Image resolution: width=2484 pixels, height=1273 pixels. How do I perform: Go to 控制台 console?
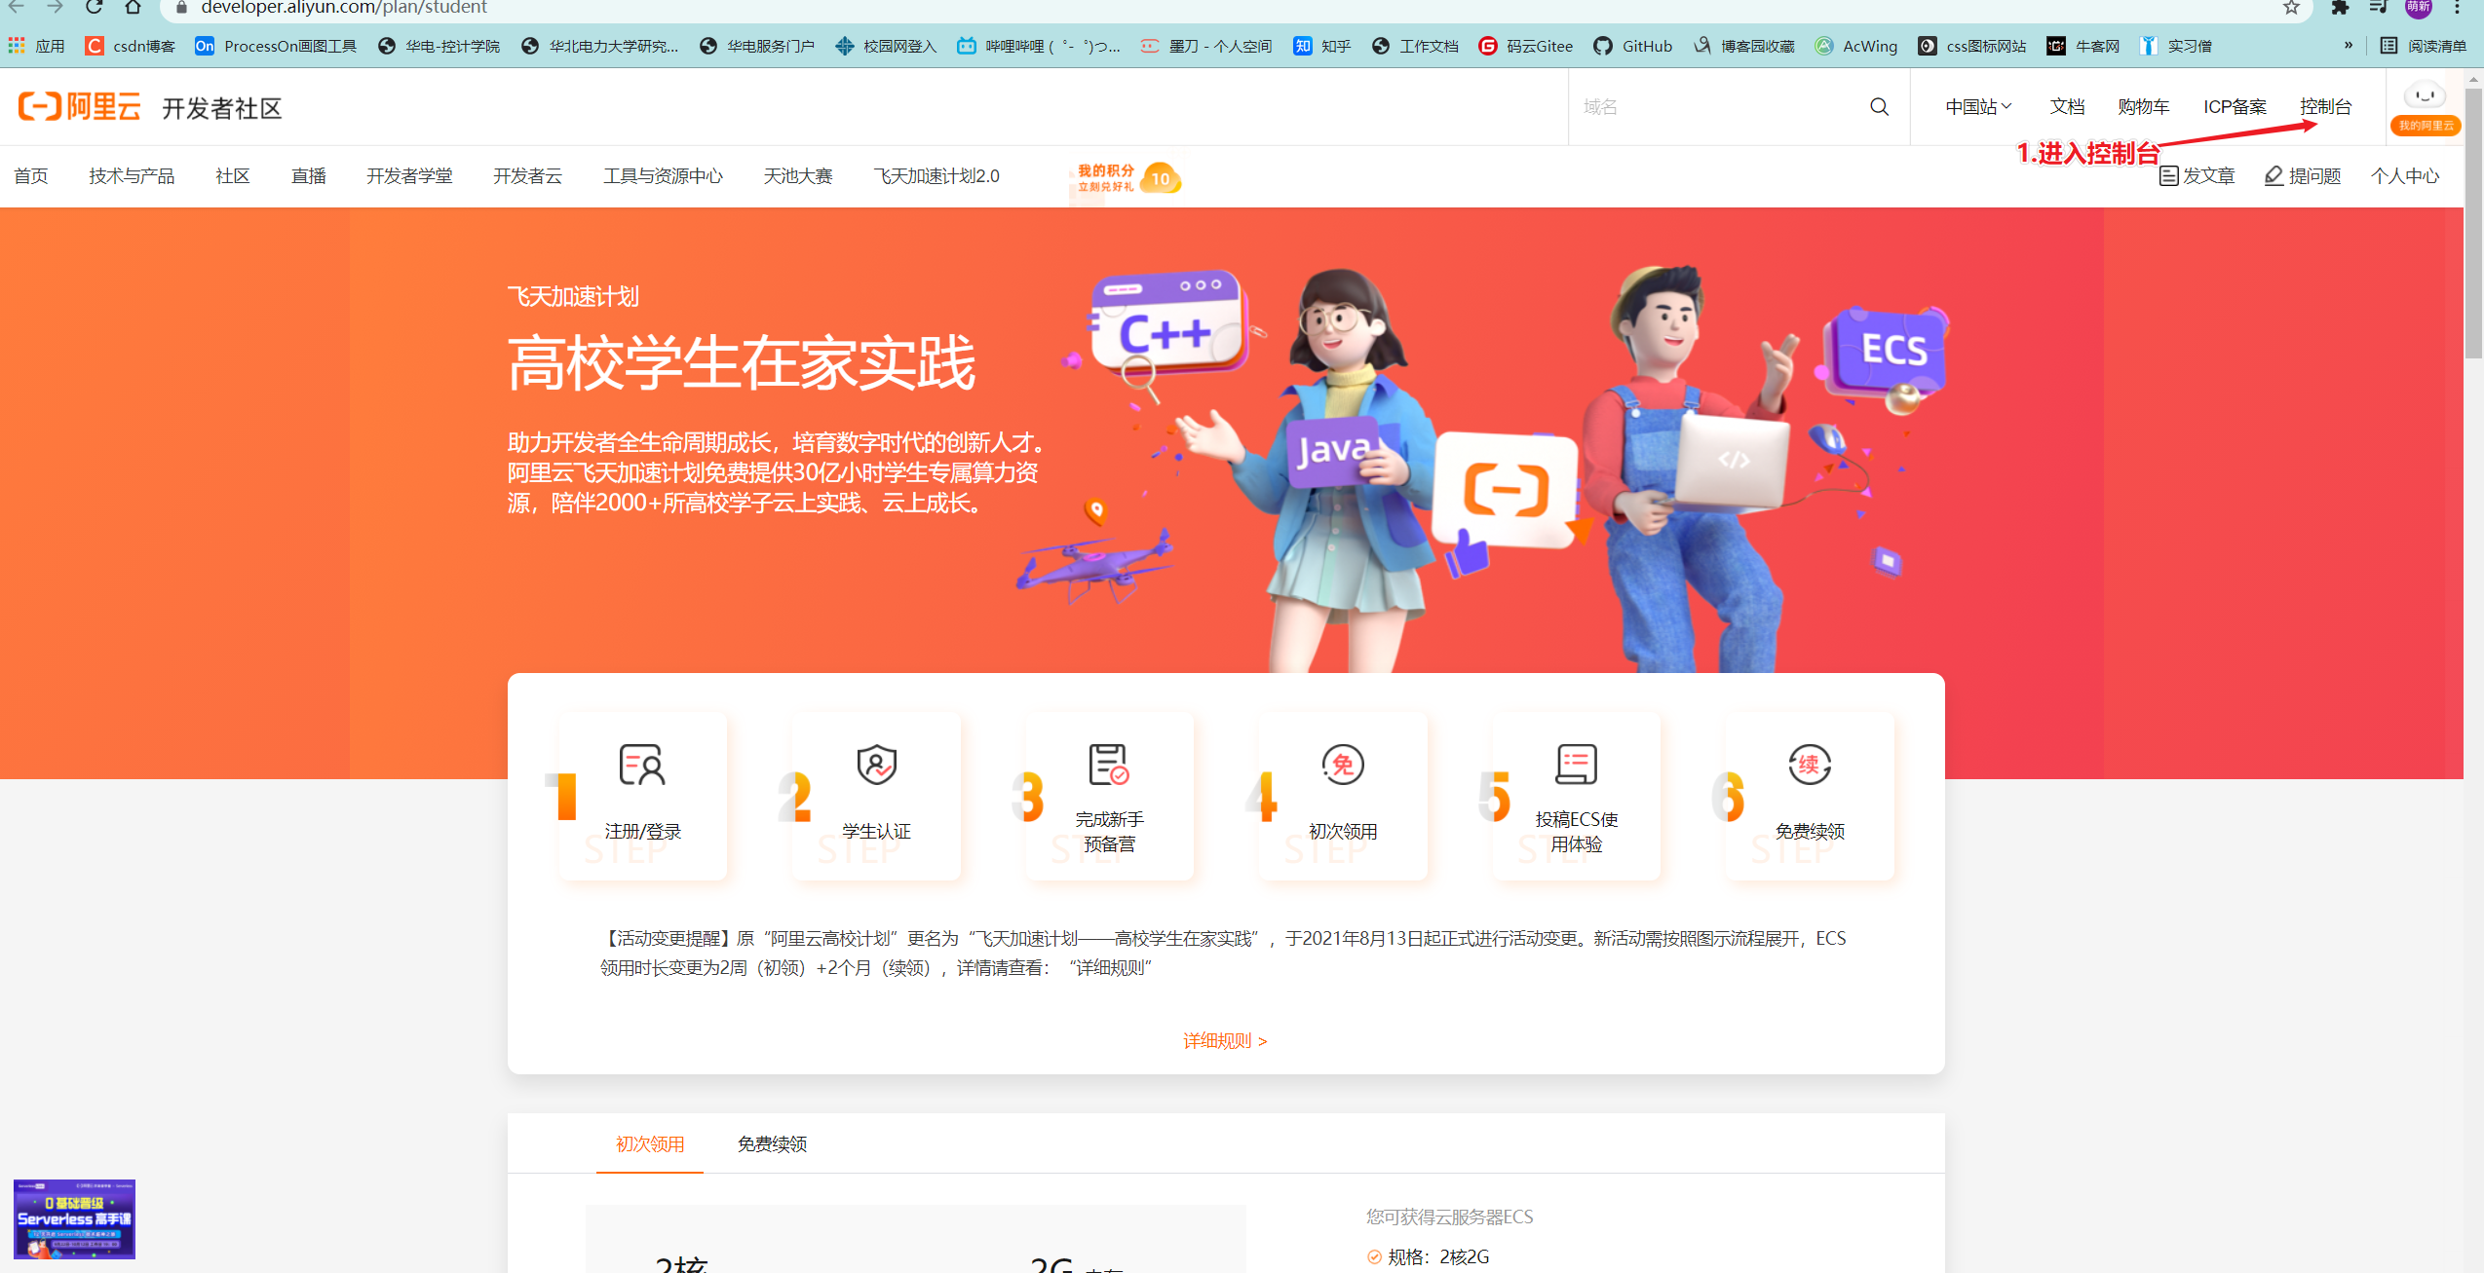[x=2326, y=106]
